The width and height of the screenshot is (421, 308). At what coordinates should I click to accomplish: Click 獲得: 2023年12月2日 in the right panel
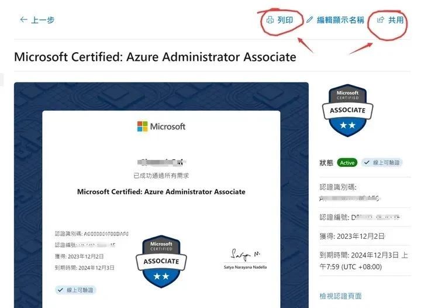point(352,236)
